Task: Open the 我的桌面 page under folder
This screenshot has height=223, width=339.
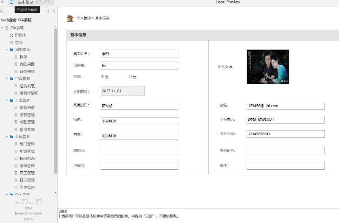Action: (27, 64)
